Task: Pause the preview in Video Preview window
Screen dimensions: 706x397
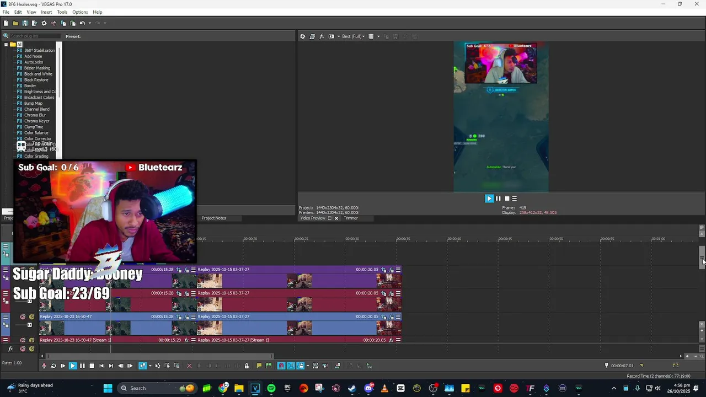Action: pyautogui.click(x=498, y=198)
